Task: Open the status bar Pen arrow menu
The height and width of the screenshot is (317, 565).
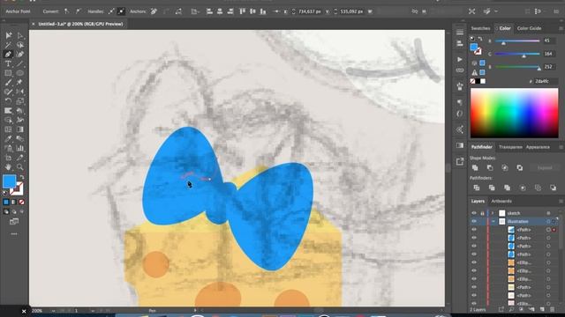Action: click(195, 311)
